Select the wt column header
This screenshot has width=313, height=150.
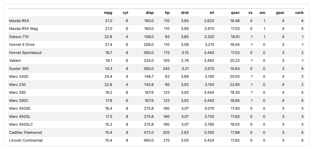[212, 13]
